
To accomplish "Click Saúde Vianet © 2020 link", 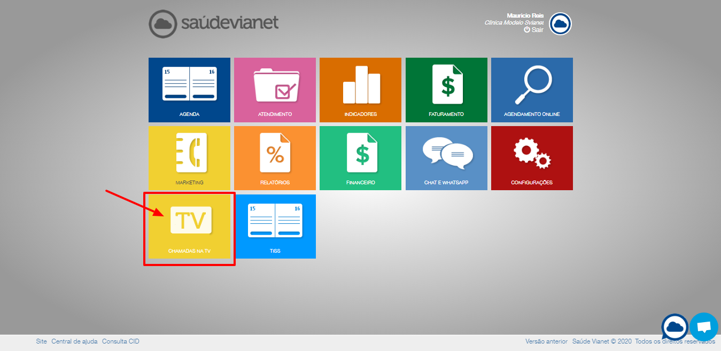I will (x=602, y=341).
